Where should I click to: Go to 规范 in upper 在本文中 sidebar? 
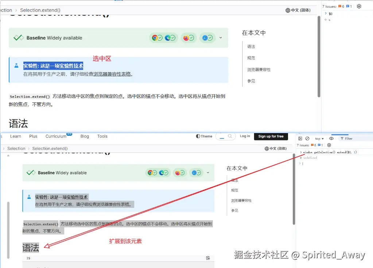pyautogui.click(x=251, y=58)
